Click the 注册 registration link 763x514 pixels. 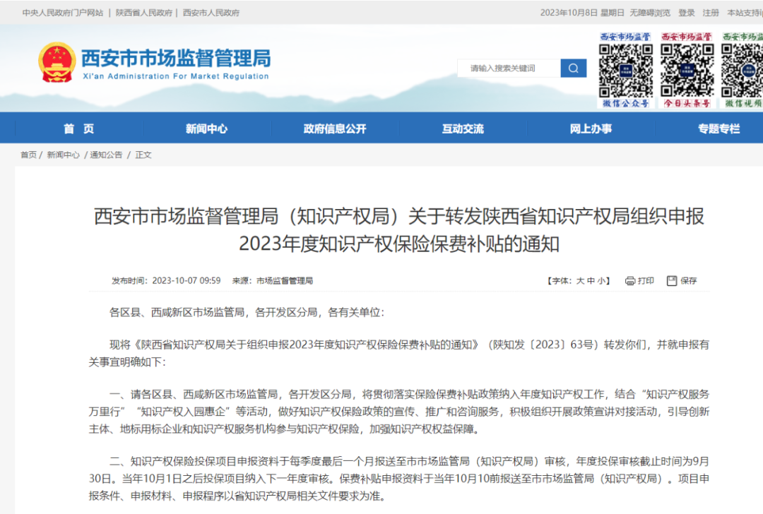point(710,12)
